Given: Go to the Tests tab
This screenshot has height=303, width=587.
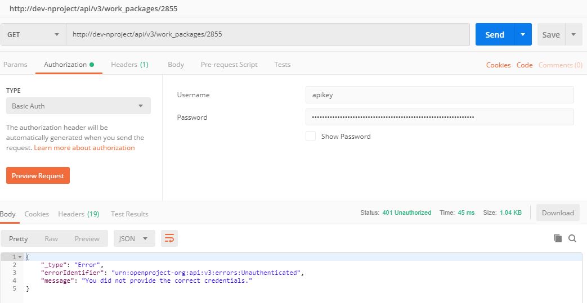Looking at the screenshot, I should pyautogui.click(x=283, y=64).
